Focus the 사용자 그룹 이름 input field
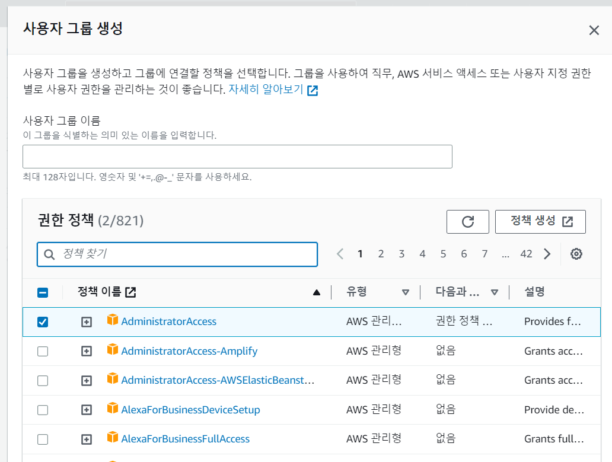This screenshot has height=462, width=612. 237,157
